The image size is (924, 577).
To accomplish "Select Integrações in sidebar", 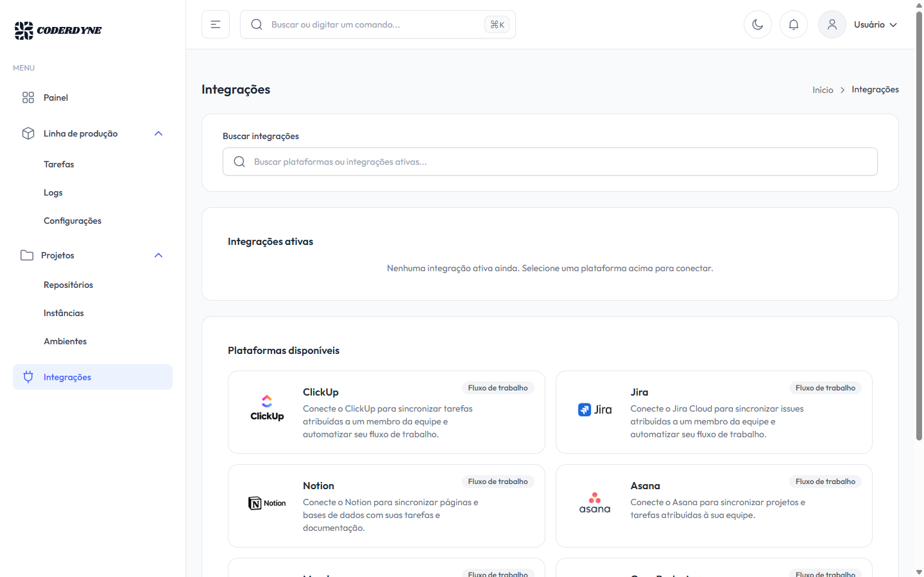I will coord(92,377).
